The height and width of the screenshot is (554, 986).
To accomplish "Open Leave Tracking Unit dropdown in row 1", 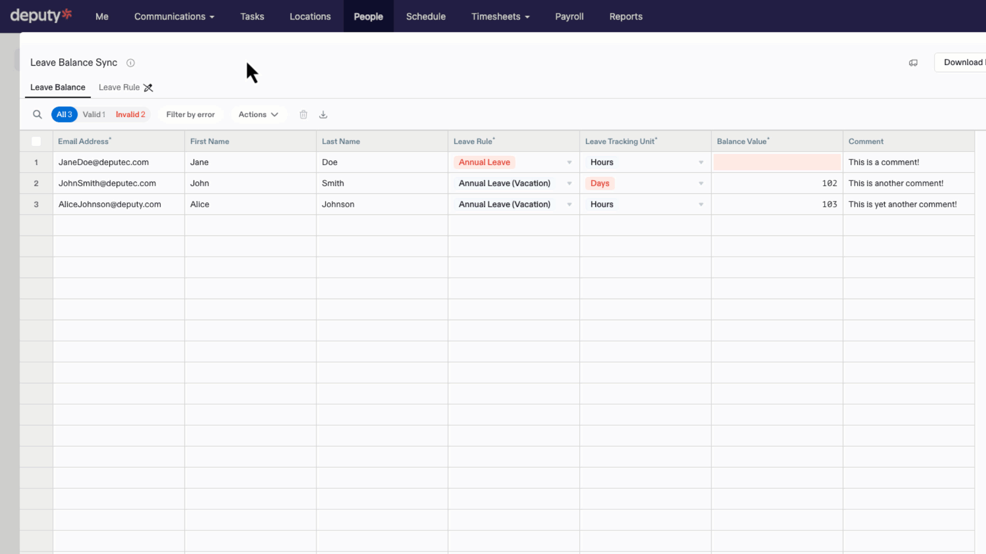I will click(701, 162).
